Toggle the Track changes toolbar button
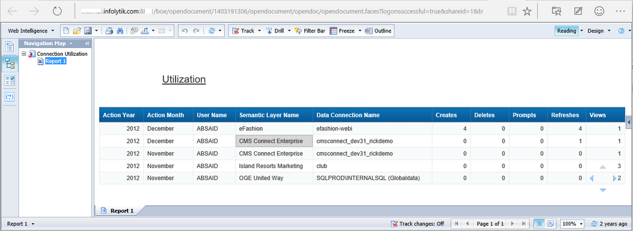The width and height of the screenshot is (633, 231). tap(243, 31)
